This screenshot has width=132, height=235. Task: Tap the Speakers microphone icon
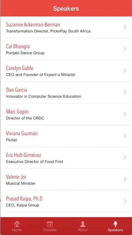(x=115, y=224)
